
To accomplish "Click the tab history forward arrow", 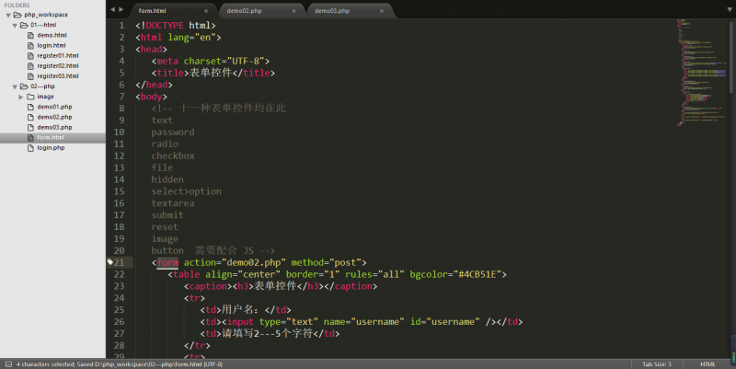I will tap(121, 9).
